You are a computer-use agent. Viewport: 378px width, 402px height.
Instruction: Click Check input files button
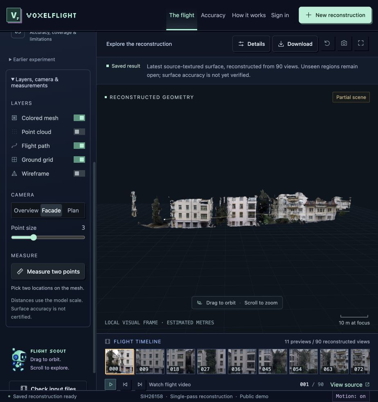pos(48,386)
